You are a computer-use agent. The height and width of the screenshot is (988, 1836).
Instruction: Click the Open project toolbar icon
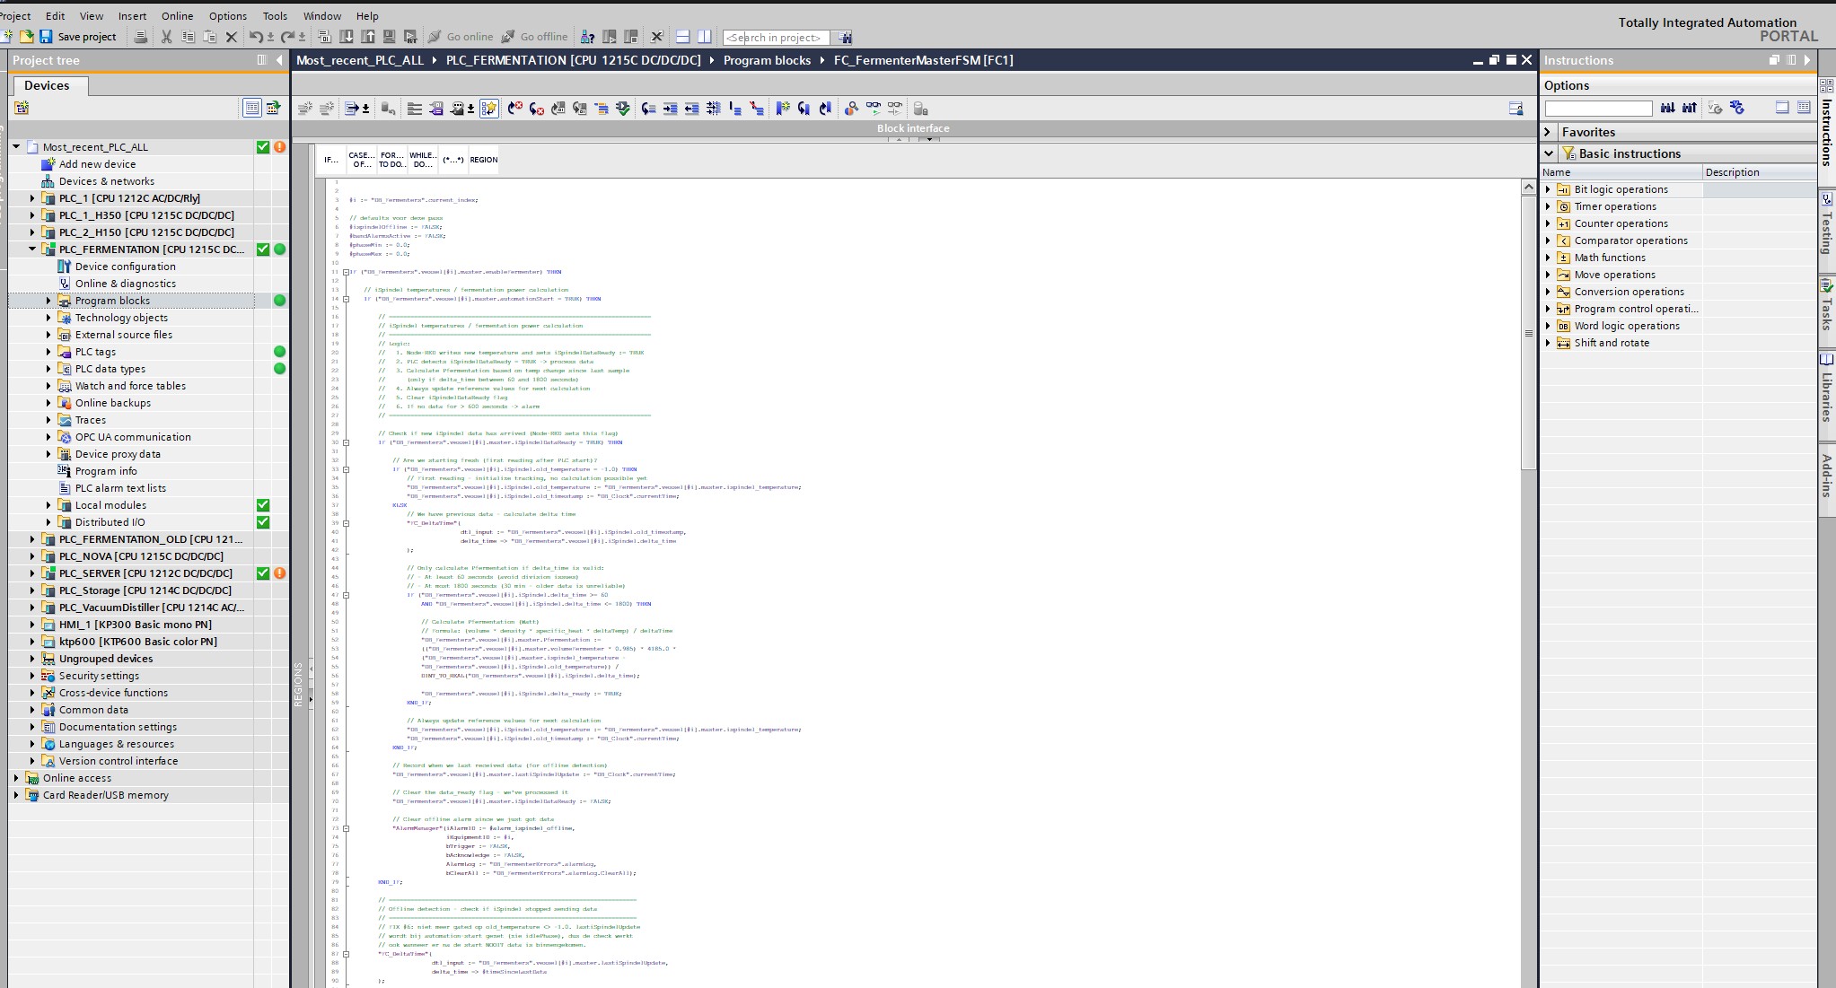click(26, 37)
